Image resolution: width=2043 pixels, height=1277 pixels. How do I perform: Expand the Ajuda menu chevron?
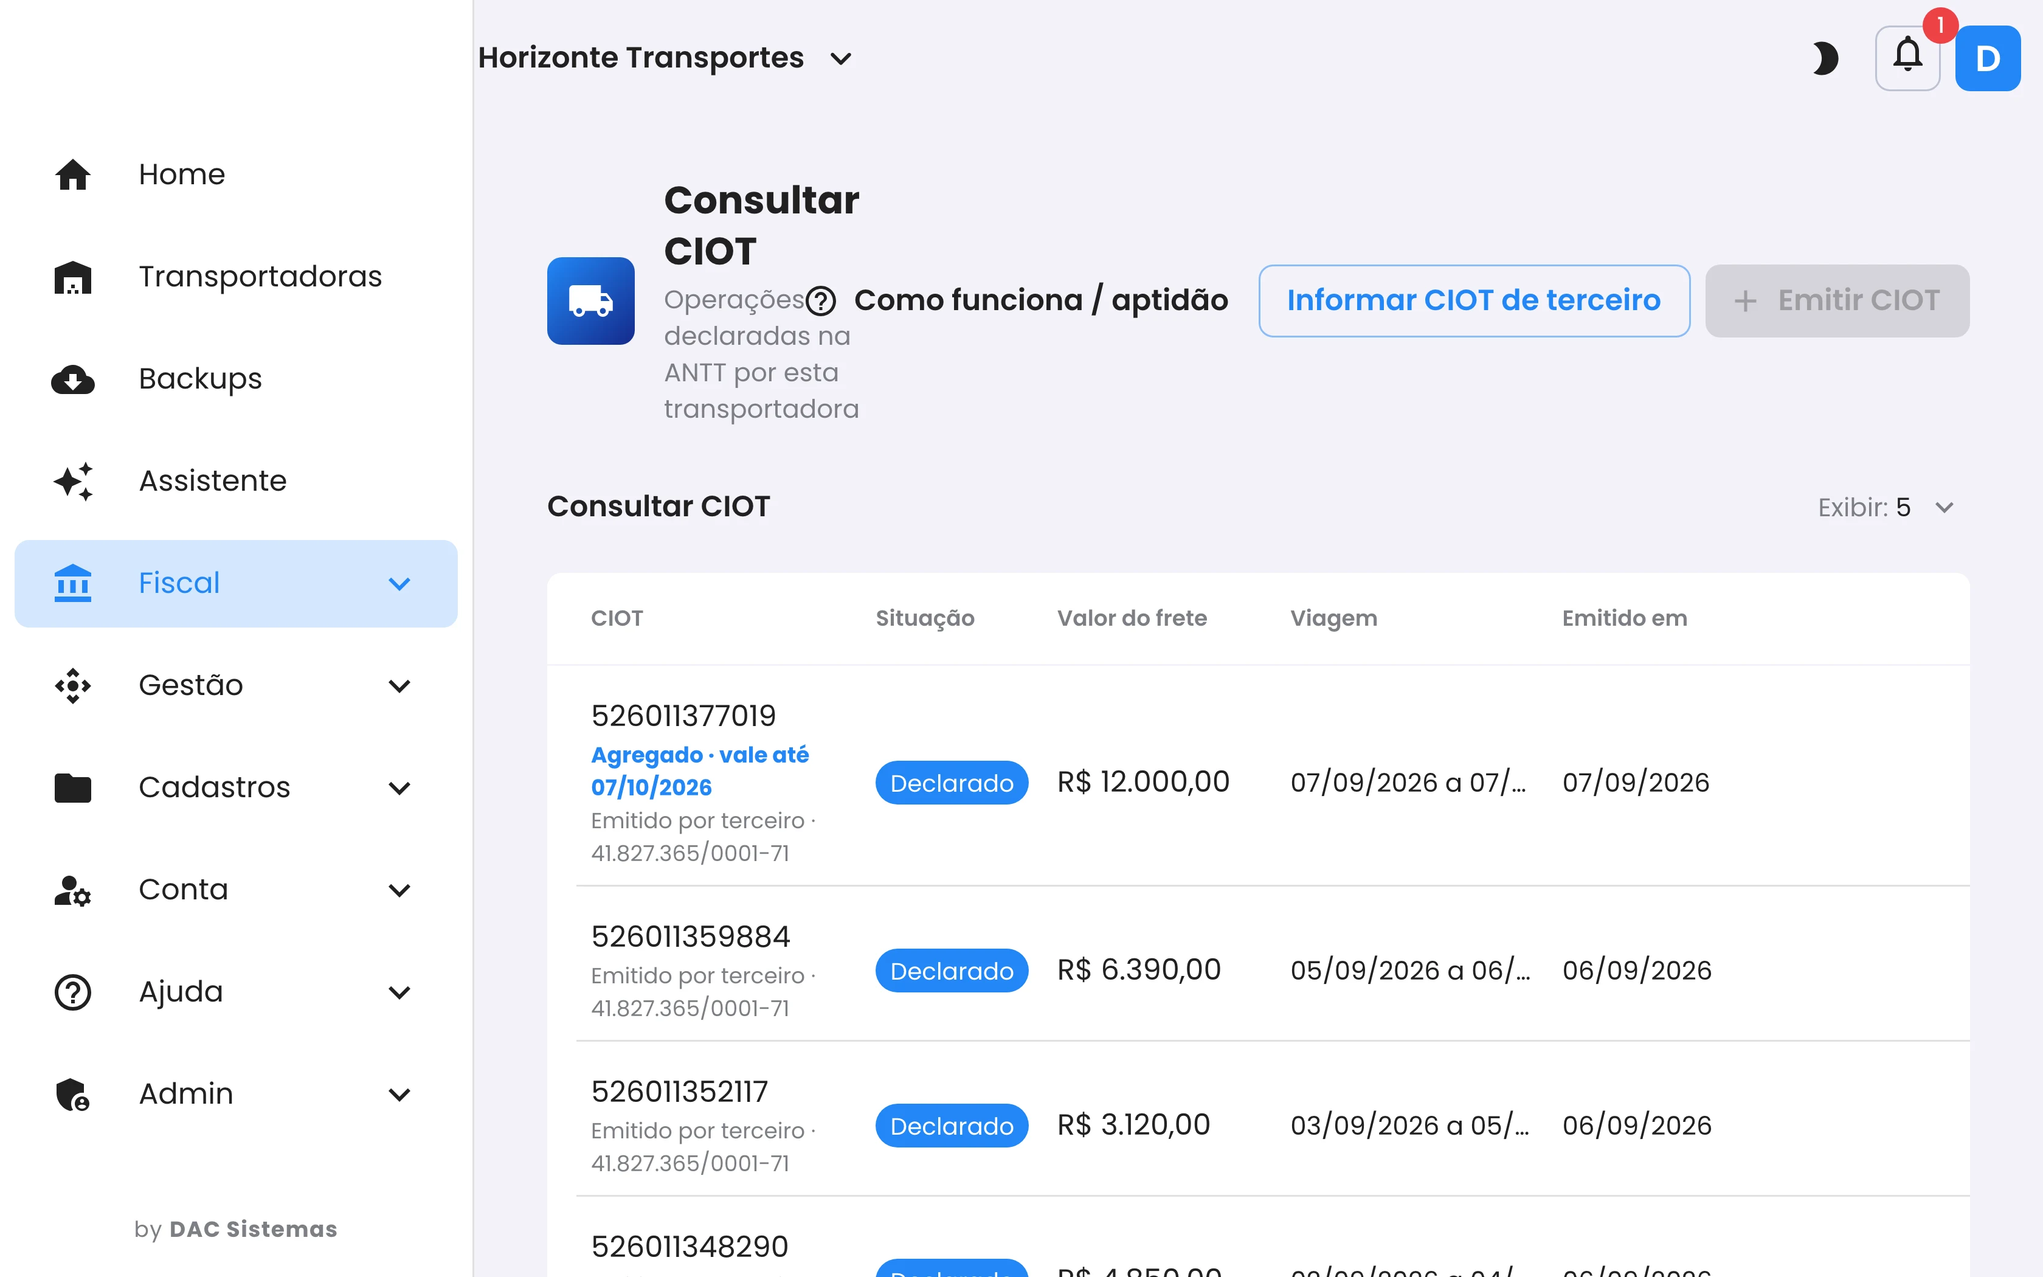(399, 992)
